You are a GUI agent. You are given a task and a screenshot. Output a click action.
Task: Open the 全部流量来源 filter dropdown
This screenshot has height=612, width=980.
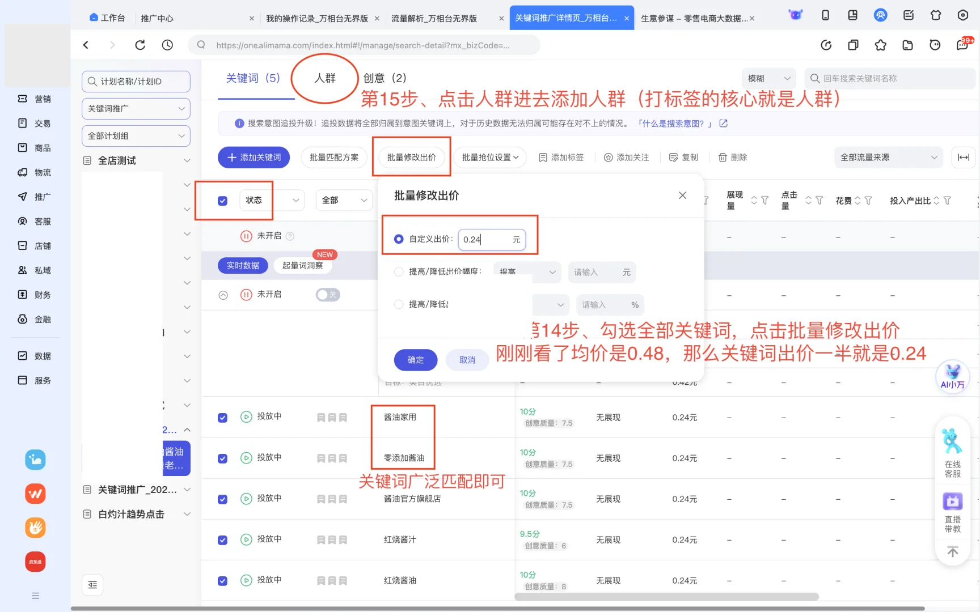888,158
